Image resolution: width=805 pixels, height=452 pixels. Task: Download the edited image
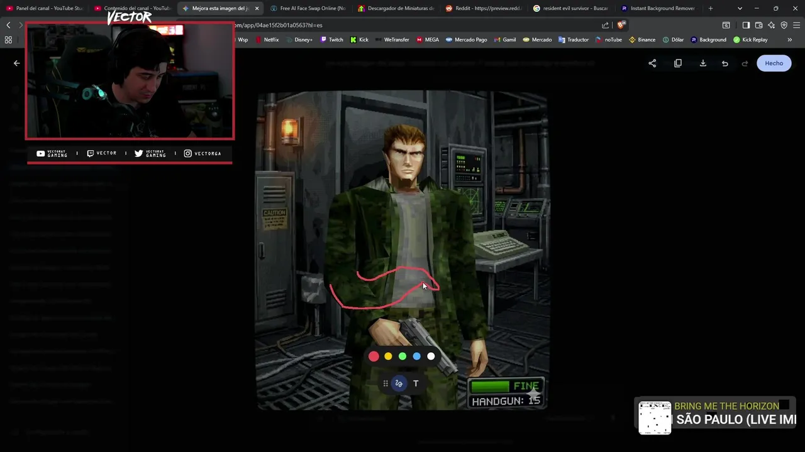(703, 63)
